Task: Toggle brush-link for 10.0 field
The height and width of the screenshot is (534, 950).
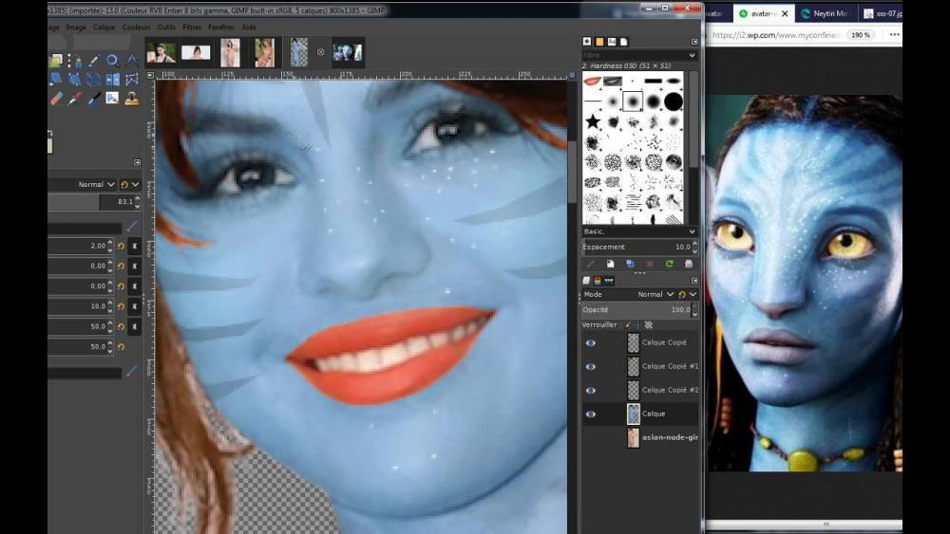Action: 135,306
